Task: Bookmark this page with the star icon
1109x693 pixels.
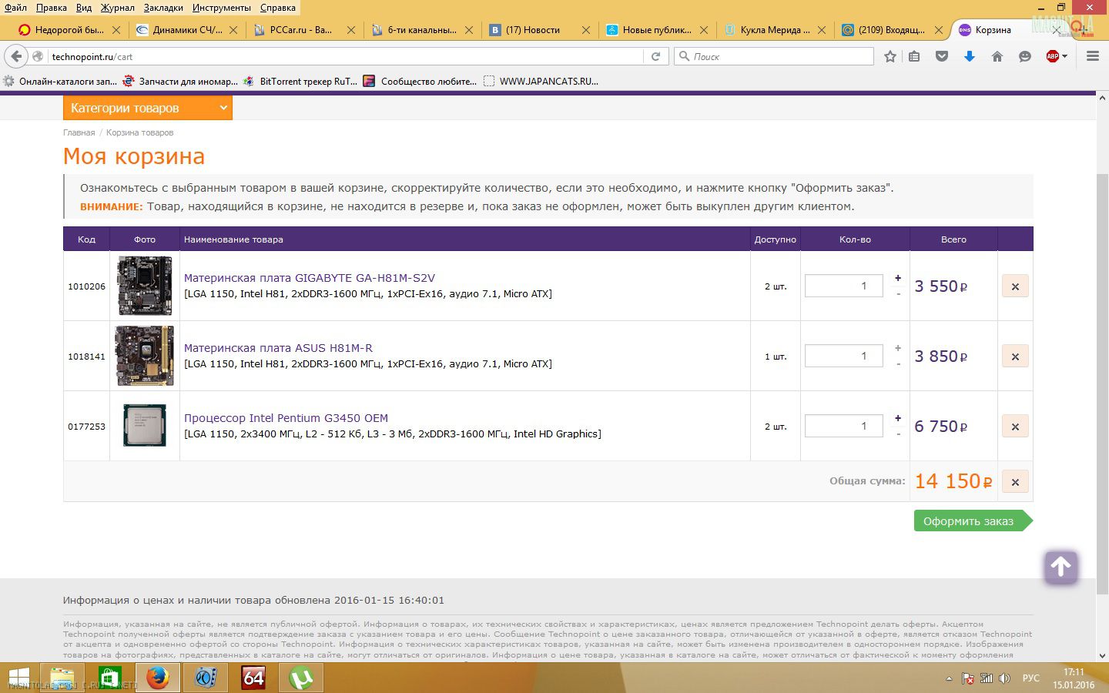Action: click(x=890, y=56)
